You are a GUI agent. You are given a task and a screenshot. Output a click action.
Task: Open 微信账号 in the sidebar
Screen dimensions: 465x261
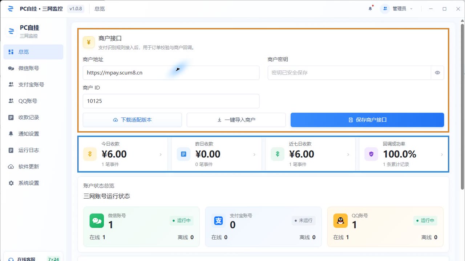(33, 68)
